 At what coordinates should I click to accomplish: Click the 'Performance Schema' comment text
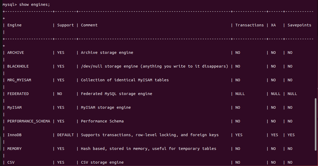[102, 121]
